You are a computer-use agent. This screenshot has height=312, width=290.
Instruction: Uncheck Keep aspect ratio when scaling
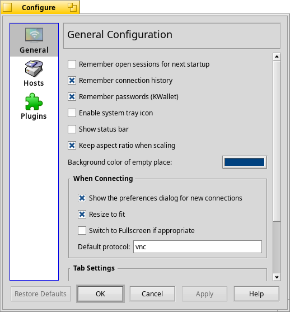click(72, 146)
